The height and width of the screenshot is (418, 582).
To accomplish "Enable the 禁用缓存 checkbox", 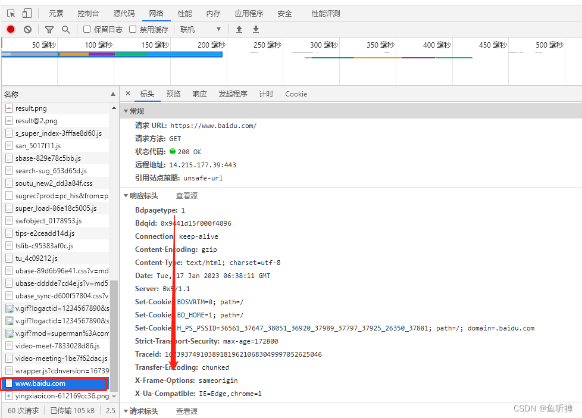I will click(133, 29).
